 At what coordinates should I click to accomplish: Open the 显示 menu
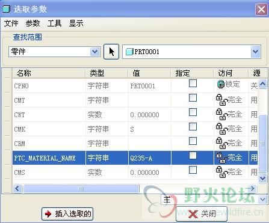(x=76, y=23)
